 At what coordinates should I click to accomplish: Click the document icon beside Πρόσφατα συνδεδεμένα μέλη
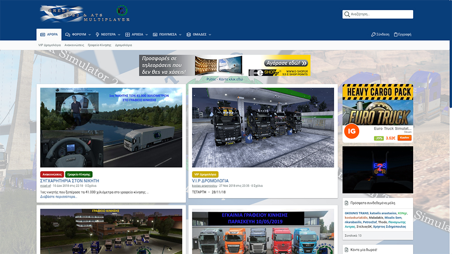coord(347,203)
